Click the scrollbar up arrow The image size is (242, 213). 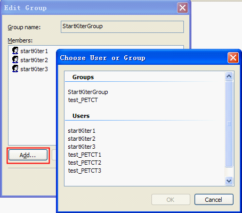tap(229, 76)
